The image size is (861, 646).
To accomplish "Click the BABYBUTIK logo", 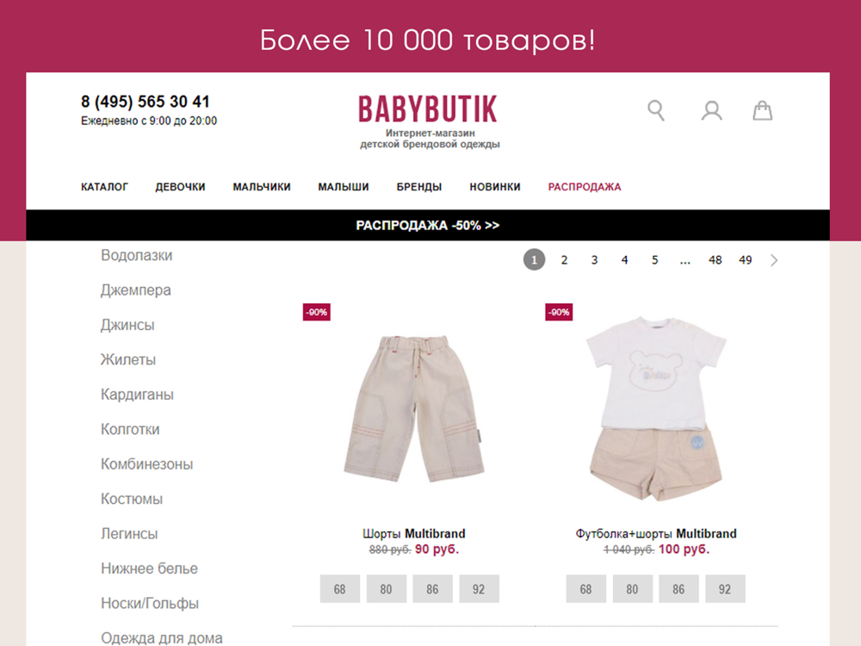I will tap(428, 109).
